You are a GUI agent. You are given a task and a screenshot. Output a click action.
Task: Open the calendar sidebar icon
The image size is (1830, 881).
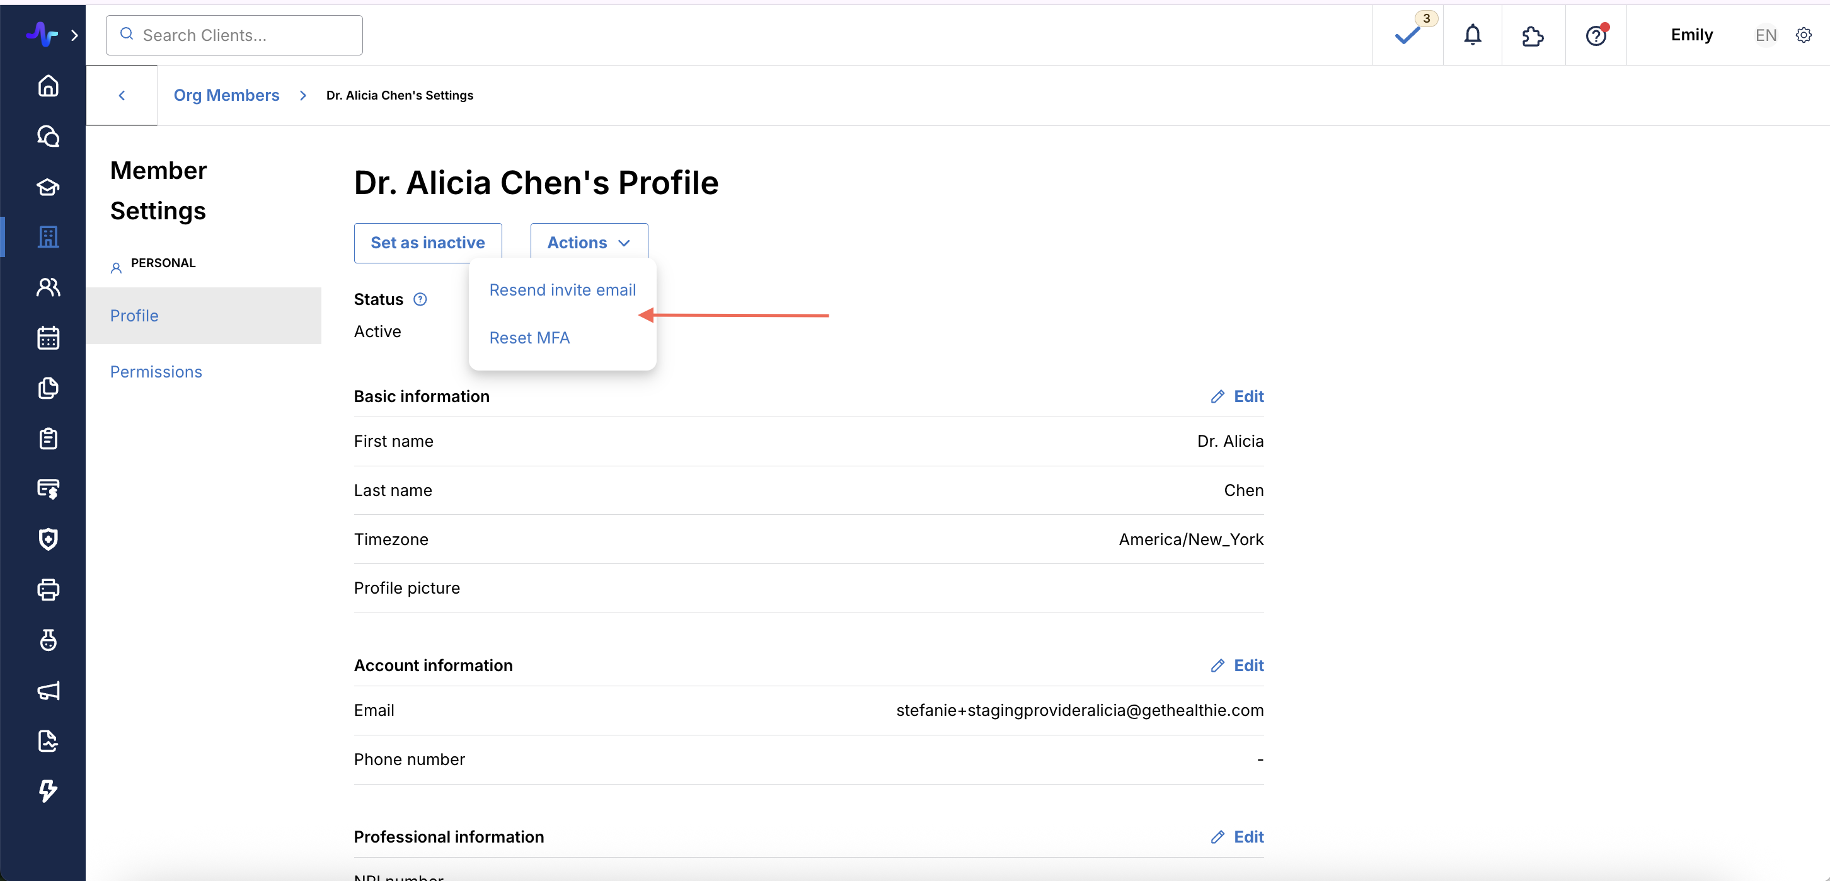pyautogui.click(x=48, y=338)
